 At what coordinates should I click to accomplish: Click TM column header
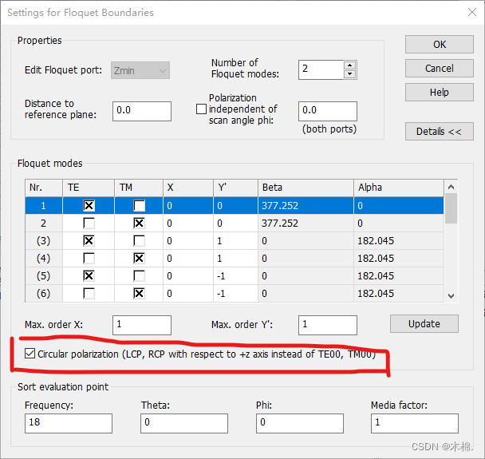click(x=139, y=188)
